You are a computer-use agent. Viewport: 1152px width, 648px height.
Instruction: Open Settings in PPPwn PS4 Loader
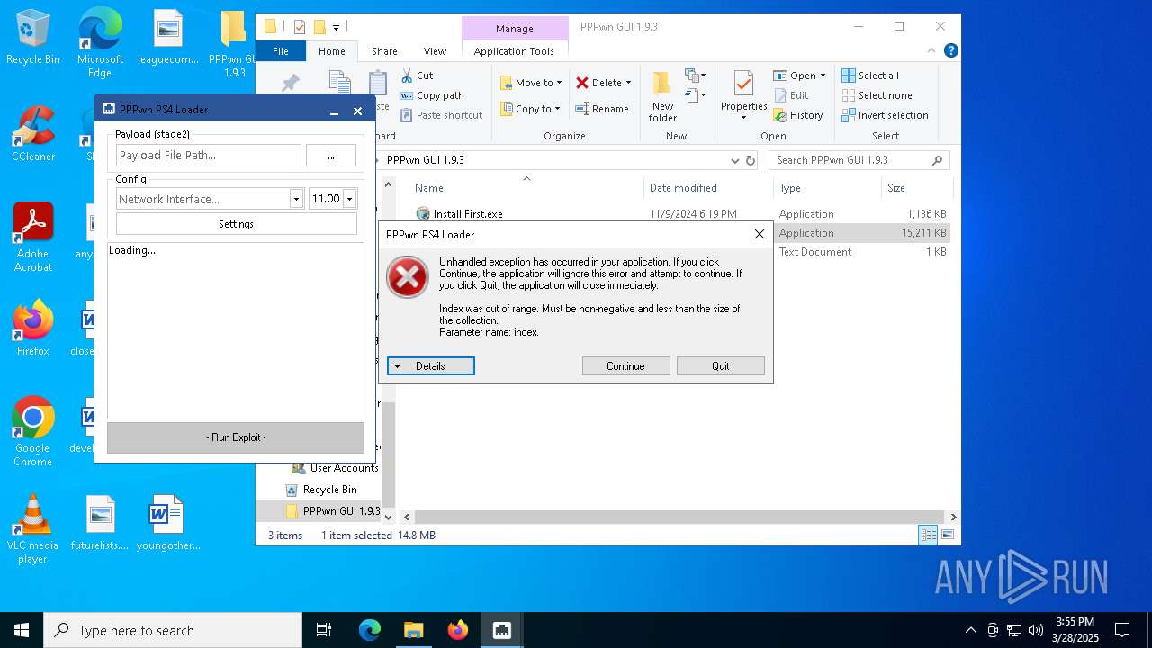pos(237,224)
